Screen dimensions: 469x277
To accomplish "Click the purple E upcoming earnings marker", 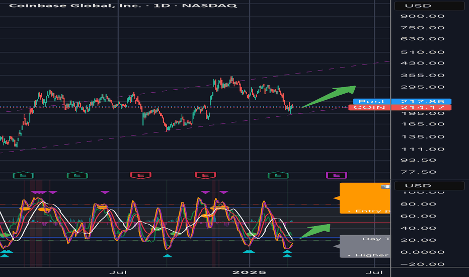I will (337, 175).
